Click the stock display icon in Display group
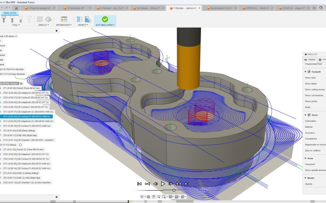 tap(48, 19)
